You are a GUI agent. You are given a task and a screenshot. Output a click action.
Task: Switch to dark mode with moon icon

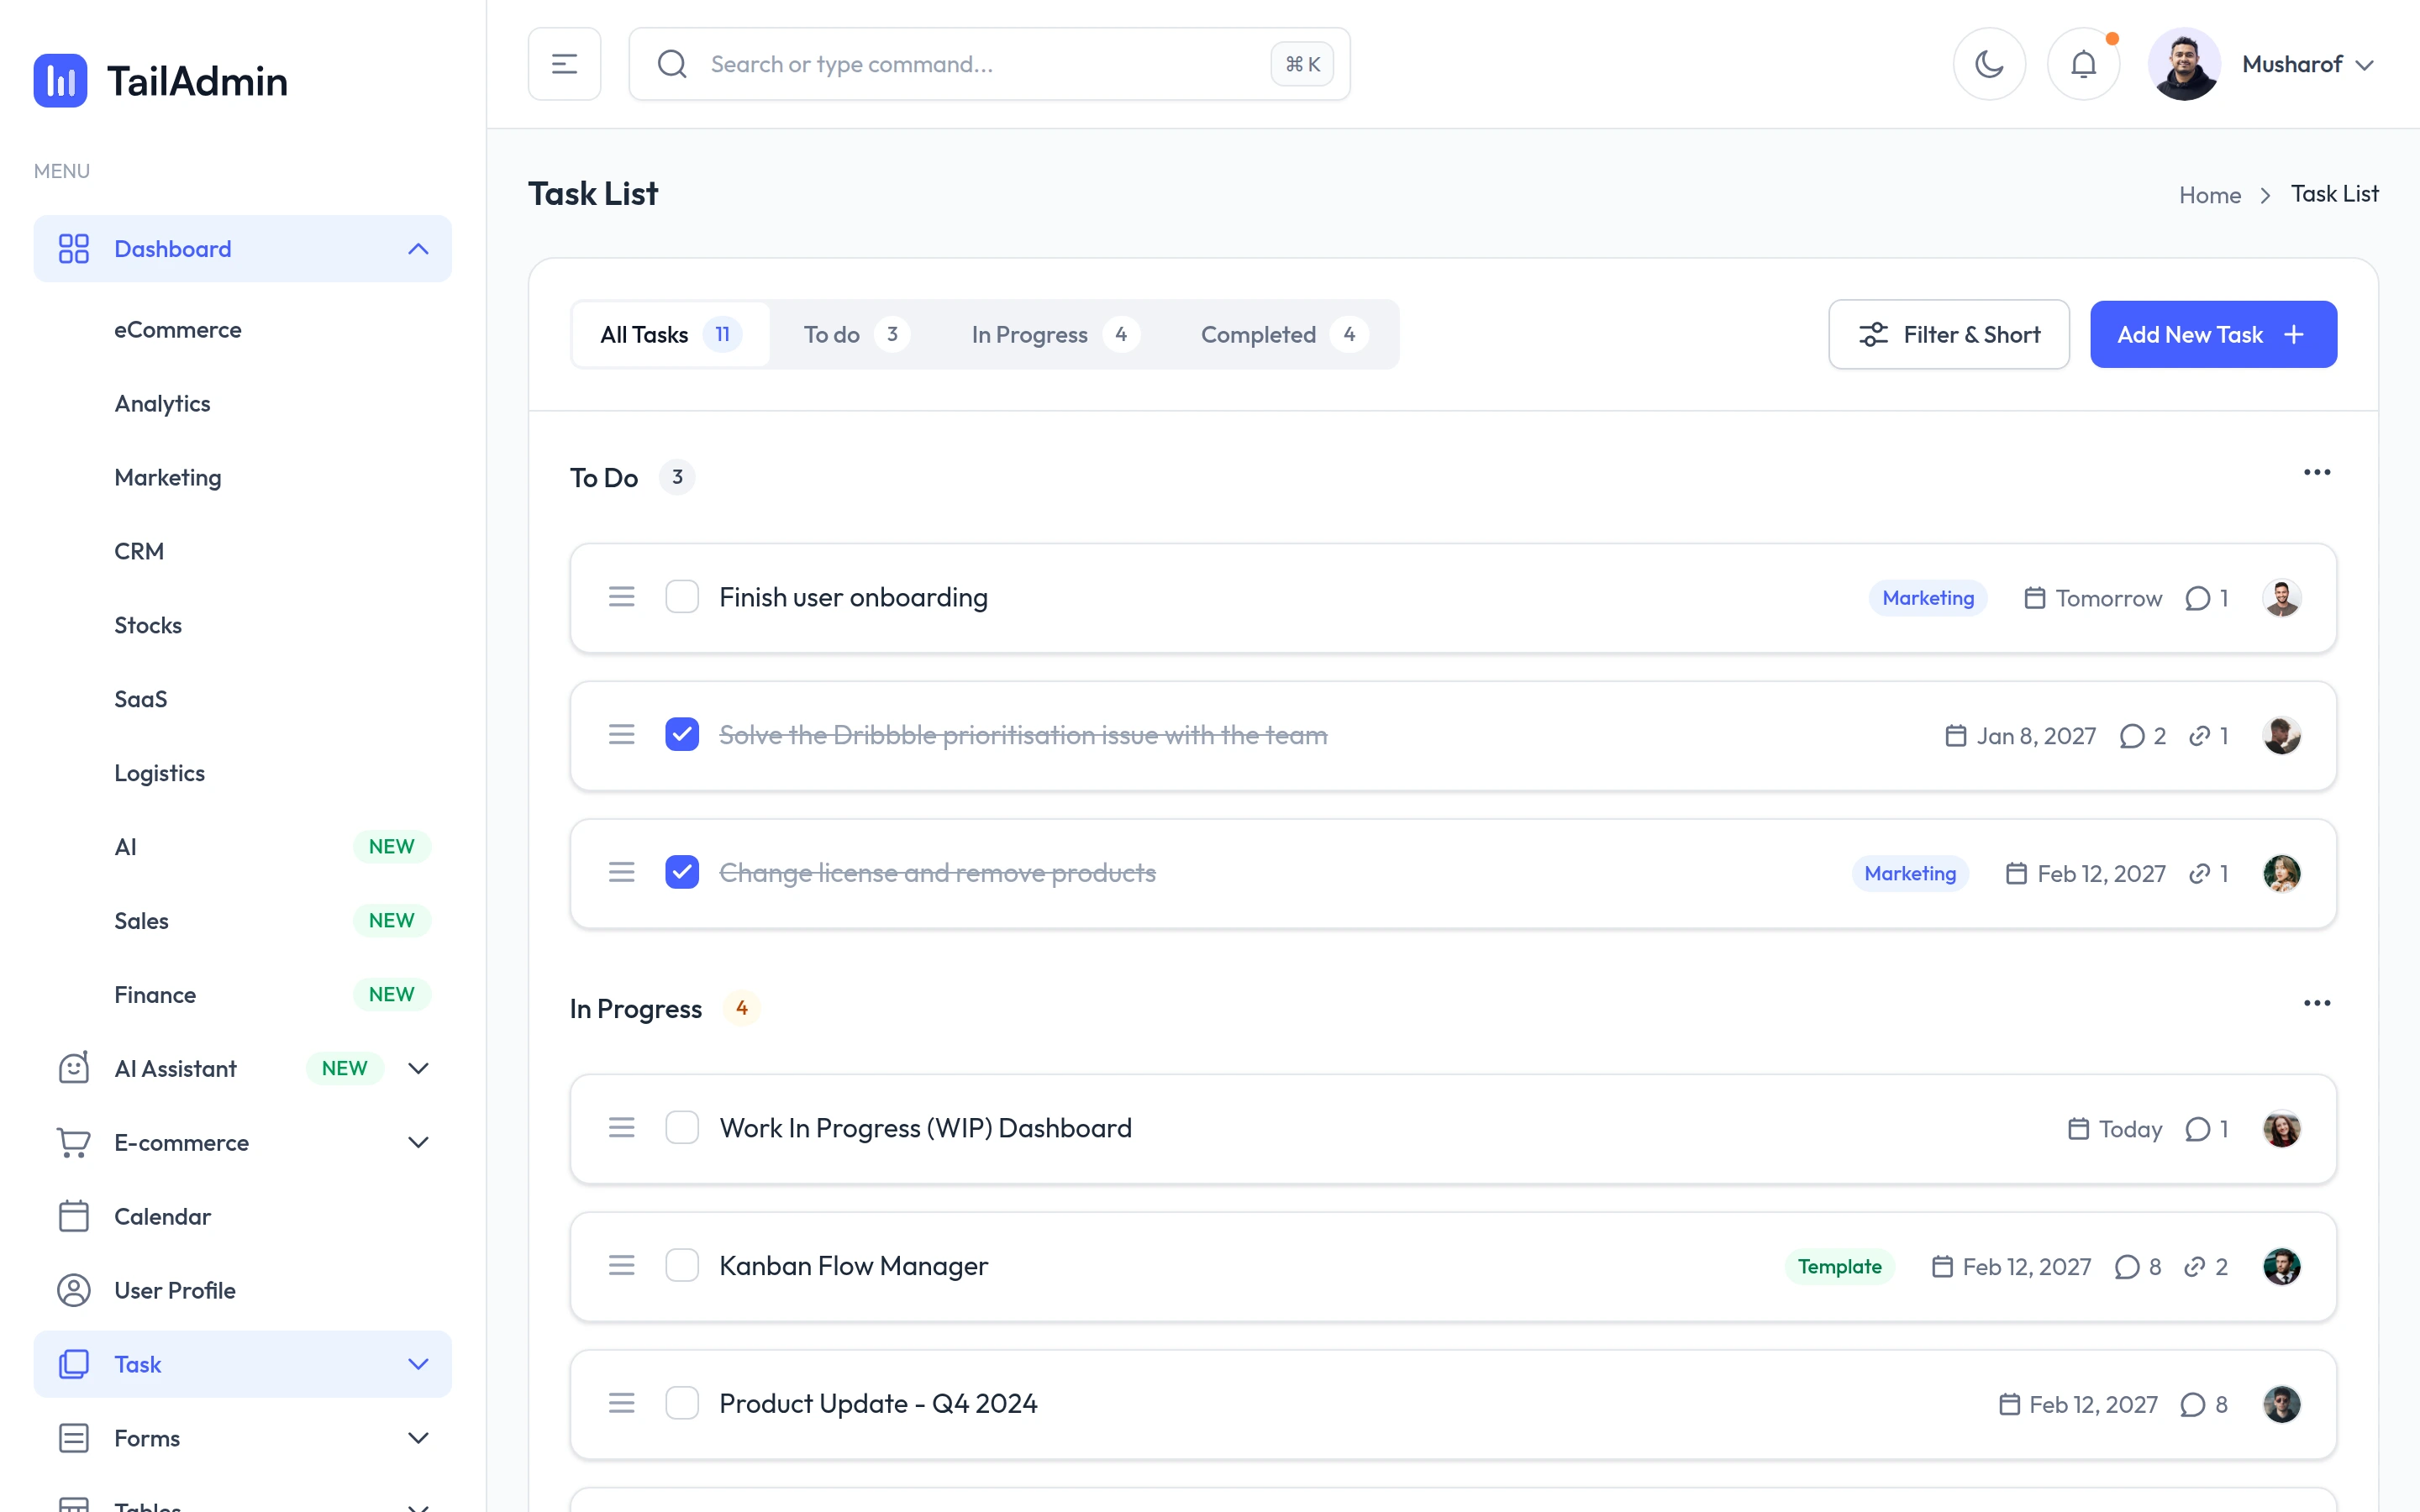pyautogui.click(x=1989, y=64)
